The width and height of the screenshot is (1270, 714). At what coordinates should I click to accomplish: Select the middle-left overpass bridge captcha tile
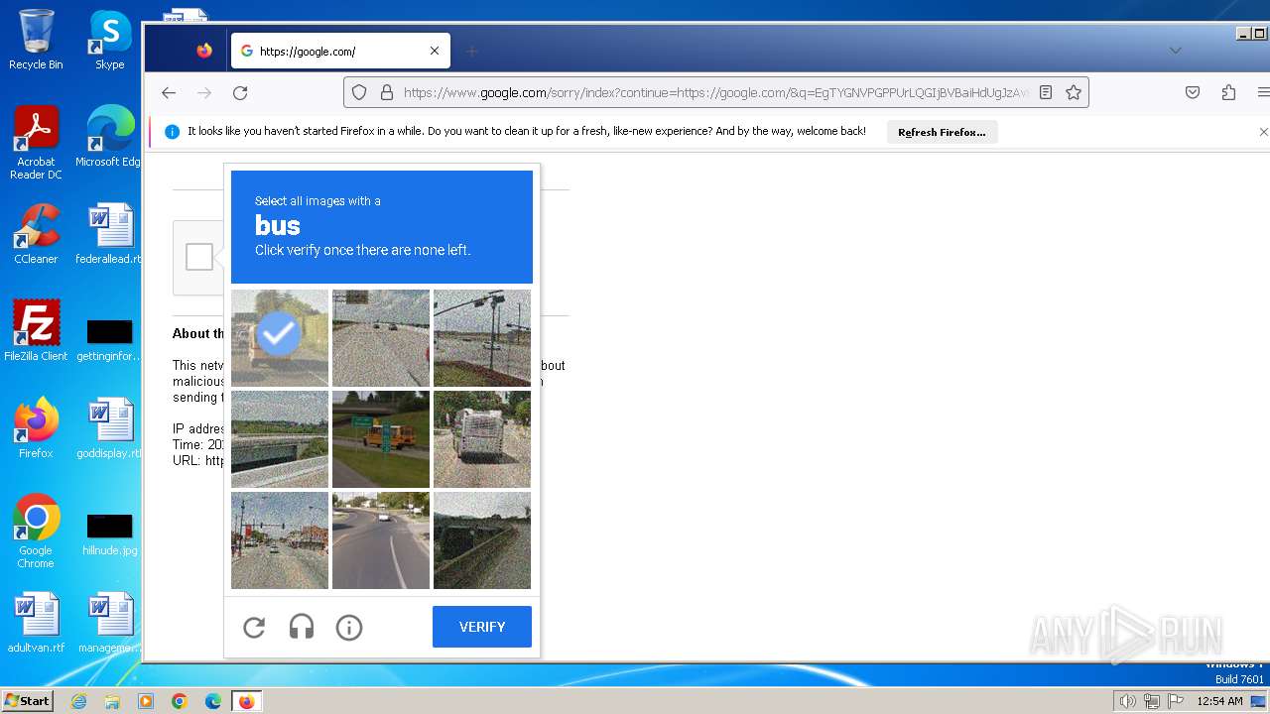coord(280,438)
